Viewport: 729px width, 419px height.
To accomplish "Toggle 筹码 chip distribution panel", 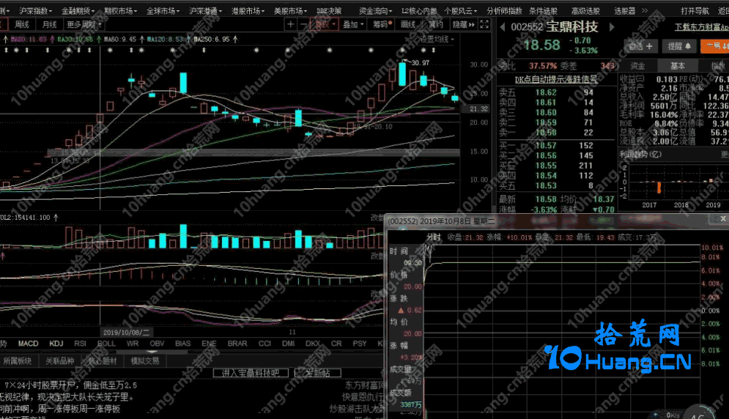I will [x=382, y=24].
